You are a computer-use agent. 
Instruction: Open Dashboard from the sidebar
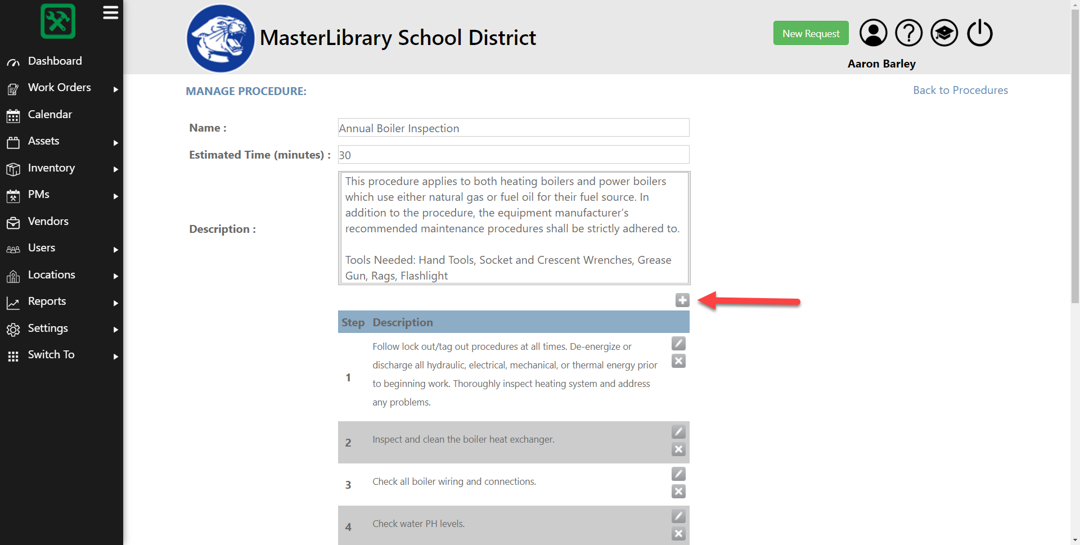click(55, 61)
